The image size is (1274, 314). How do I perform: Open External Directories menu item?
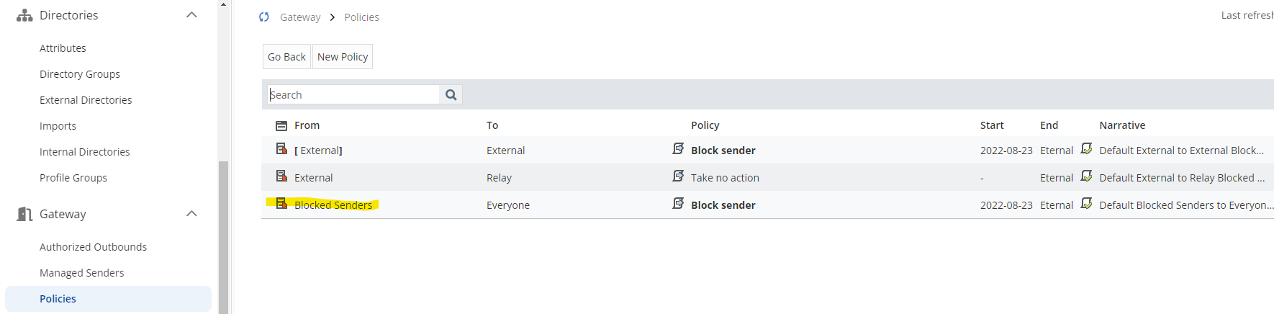tap(86, 100)
